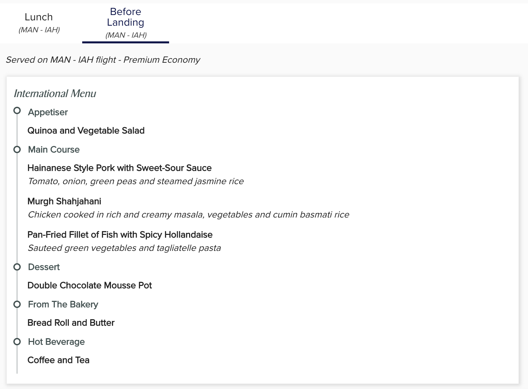Click the Dessert section heading
Viewport: 528px width, 389px height.
(x=44, y=267)
